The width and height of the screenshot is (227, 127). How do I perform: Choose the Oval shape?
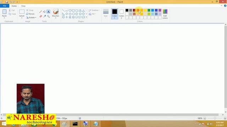(70, 11)
